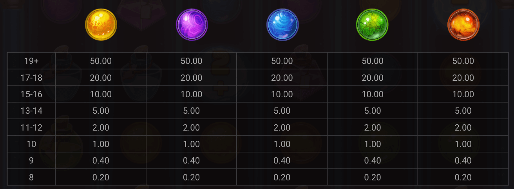Select the 20.00 payout under the purple orb
This screenshot has height=189, width=514.
click(x=192, y=78)
